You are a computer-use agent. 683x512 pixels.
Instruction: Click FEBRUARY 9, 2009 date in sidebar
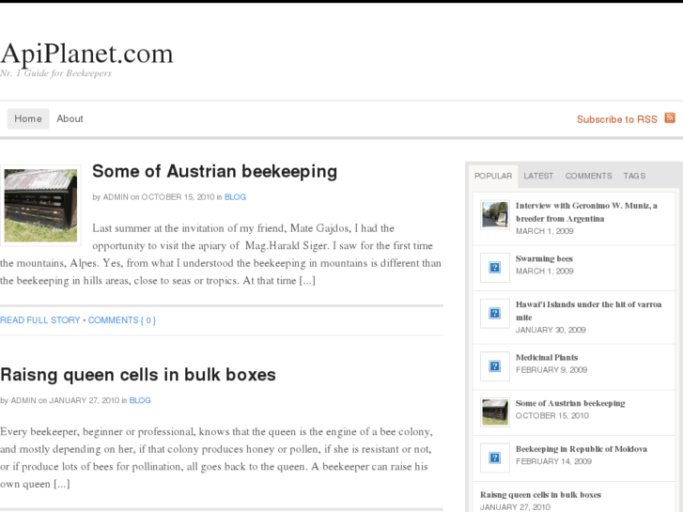[551, 370]
